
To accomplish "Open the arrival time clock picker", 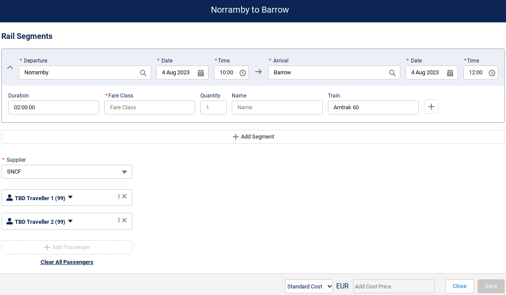I will click(x=492, y=73).
